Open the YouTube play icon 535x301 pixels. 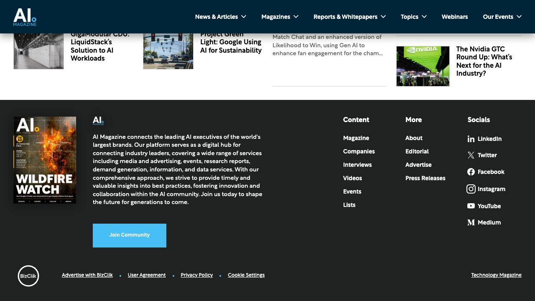471,206
